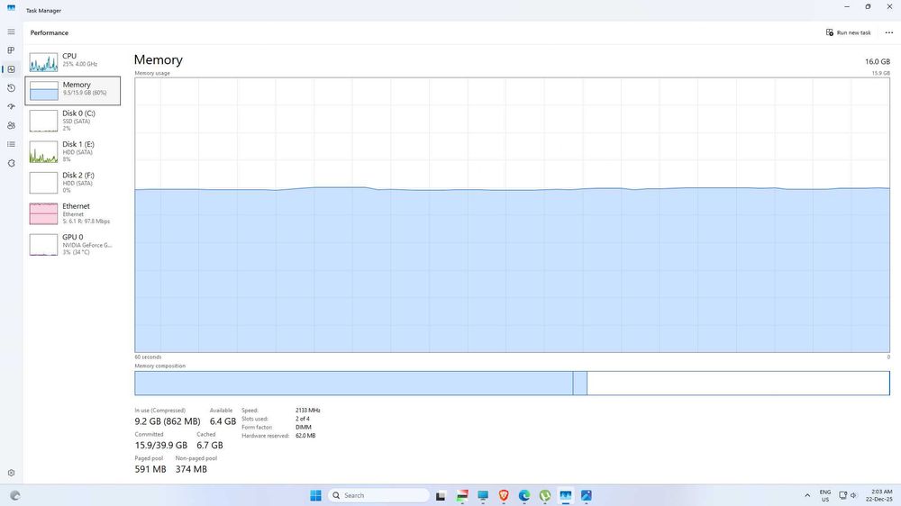This screenshot has width=901, height=506.
Task: Open Microsoft Edge from taskbar
Action: tap(524, 495)
